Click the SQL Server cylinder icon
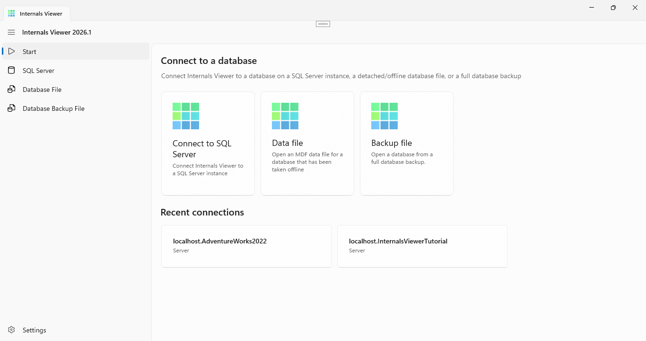Screen dimensions: 646x341 [x=11, y=70]
